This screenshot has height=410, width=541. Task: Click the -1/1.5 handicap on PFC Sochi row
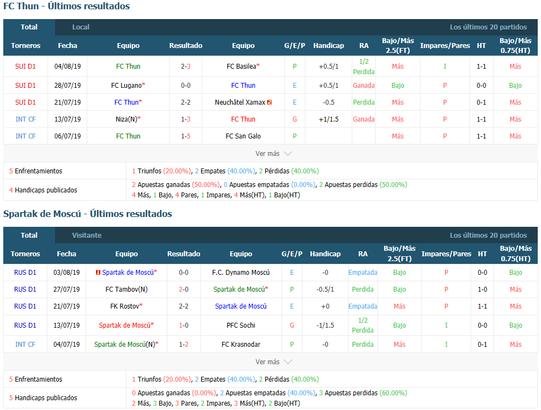[x=325, y=325]
